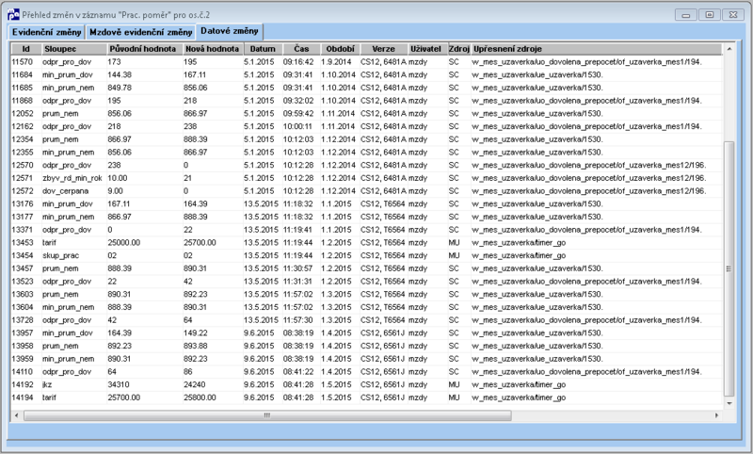Select row with Id 13604
The image size is (753, 454).
[x=366, y=307]
